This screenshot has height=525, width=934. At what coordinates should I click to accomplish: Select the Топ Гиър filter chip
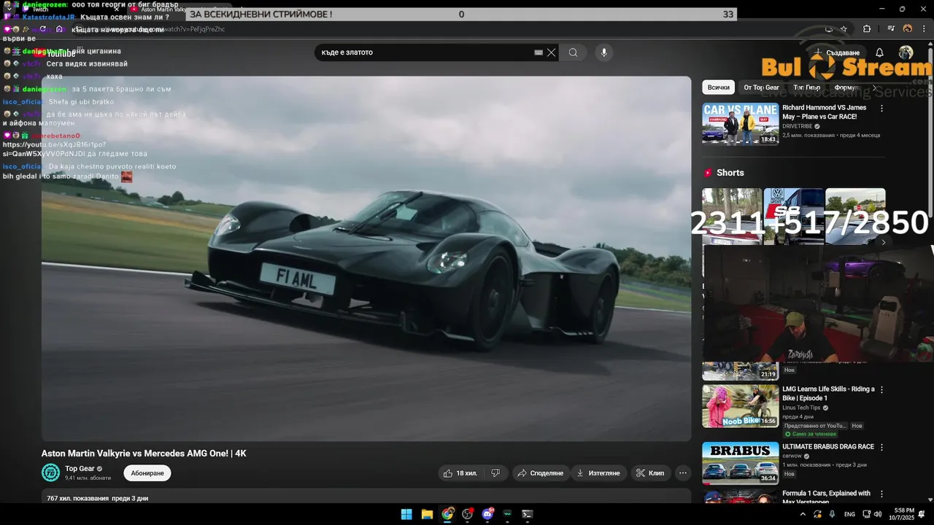click(x=806, y=87)
